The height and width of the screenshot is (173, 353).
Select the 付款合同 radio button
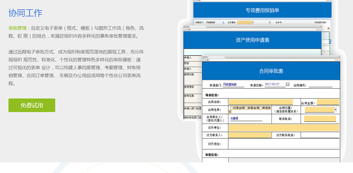point(232,108)
